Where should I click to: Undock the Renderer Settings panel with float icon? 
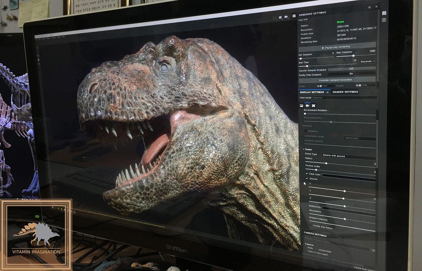(369, 7)
